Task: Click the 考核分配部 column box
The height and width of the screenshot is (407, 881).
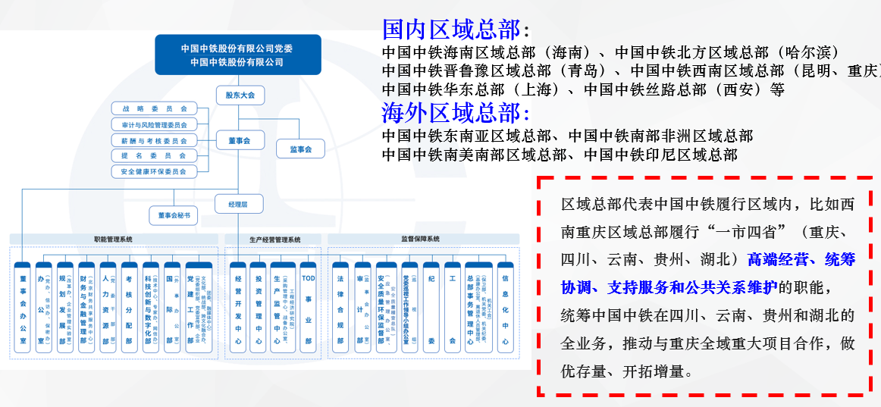Action: tap(129, 308)
